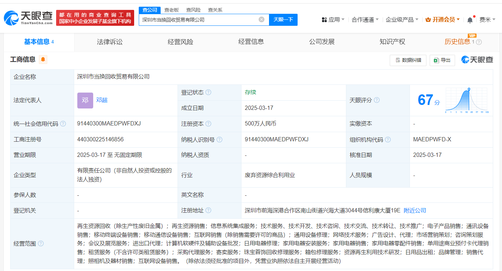Viewport: 502px width, 271px height.
Task: Click the TianYanCha logo in header
Action: click(x=28, y=18)
